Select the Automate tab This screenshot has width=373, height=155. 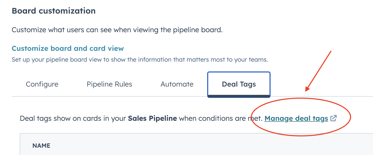click(x=177, y=84)
